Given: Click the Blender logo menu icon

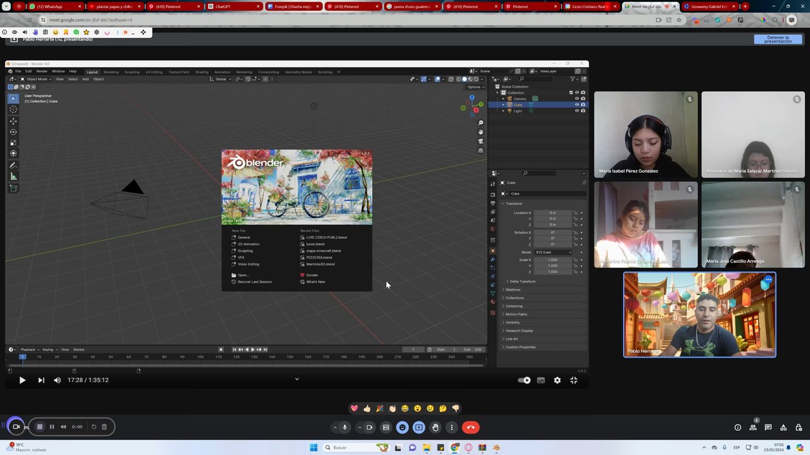Looking at the screenshot, I should [10, 71].
